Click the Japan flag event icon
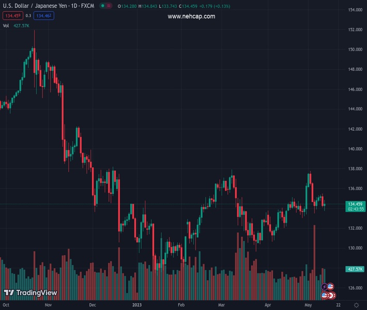 click(x=332, y=295)
